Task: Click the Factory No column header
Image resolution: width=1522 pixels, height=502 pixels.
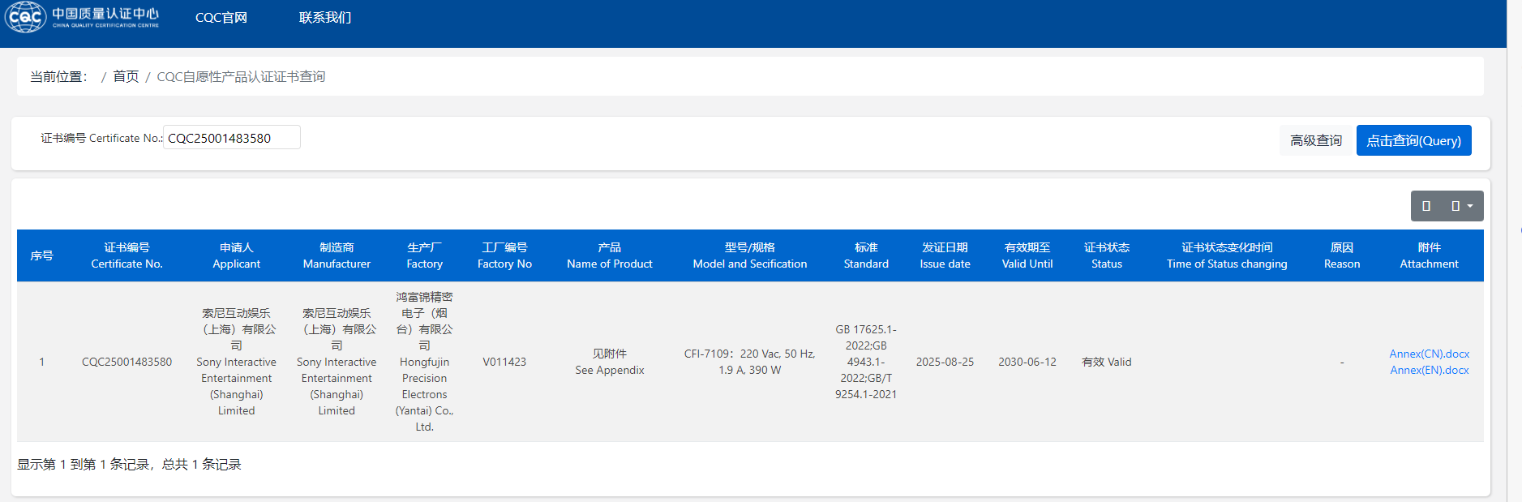Action: [504, 255]
